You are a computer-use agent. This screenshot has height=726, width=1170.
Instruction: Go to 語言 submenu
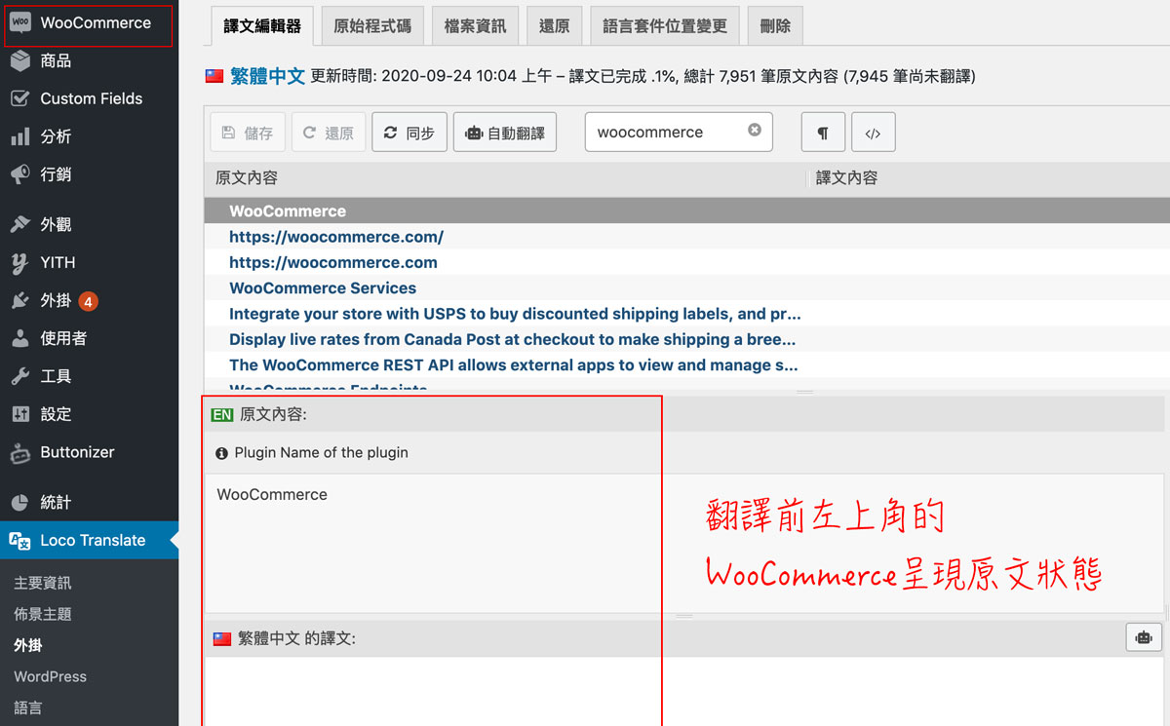[x=28, y=707]
